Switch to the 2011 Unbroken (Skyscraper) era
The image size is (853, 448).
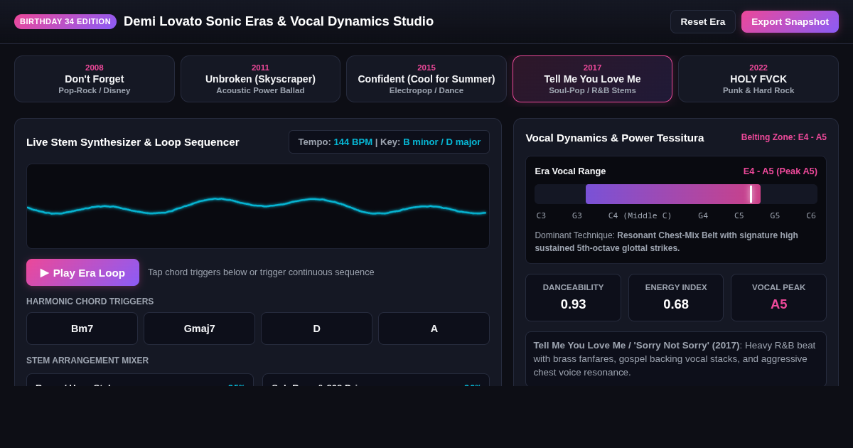260,79
